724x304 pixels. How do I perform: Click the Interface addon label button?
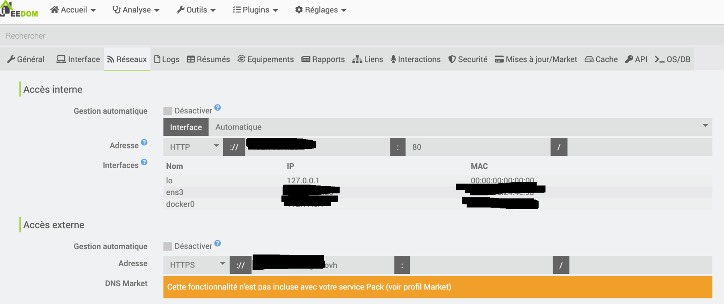click(186, 127)
